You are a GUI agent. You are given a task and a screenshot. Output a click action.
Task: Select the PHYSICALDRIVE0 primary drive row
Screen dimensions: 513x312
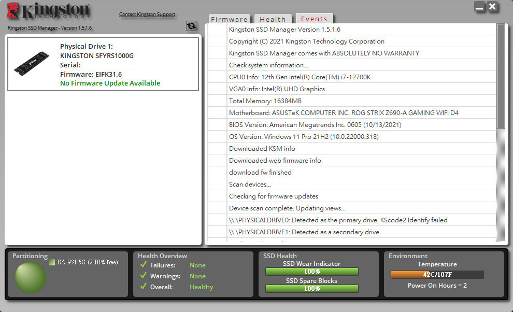(x=352, y=220)
